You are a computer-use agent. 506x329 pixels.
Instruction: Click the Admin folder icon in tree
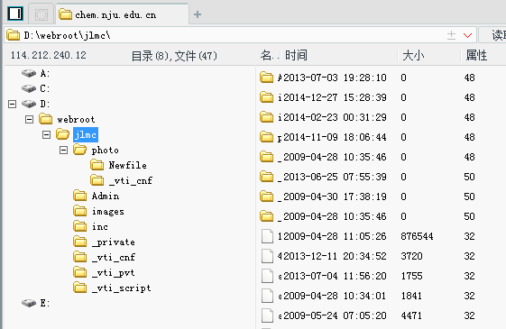79,196
